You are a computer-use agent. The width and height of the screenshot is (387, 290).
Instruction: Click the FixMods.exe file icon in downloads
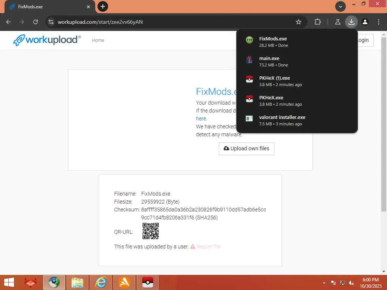point(249,40)
